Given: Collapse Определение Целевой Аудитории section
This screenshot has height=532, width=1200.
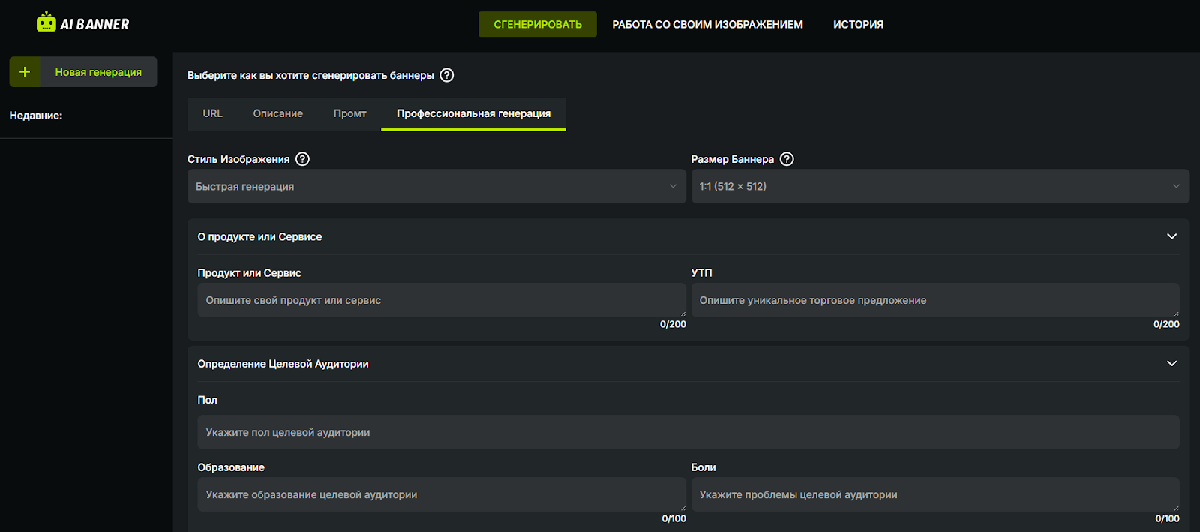Looking at the screenshot, I should tap(1171, 364).
